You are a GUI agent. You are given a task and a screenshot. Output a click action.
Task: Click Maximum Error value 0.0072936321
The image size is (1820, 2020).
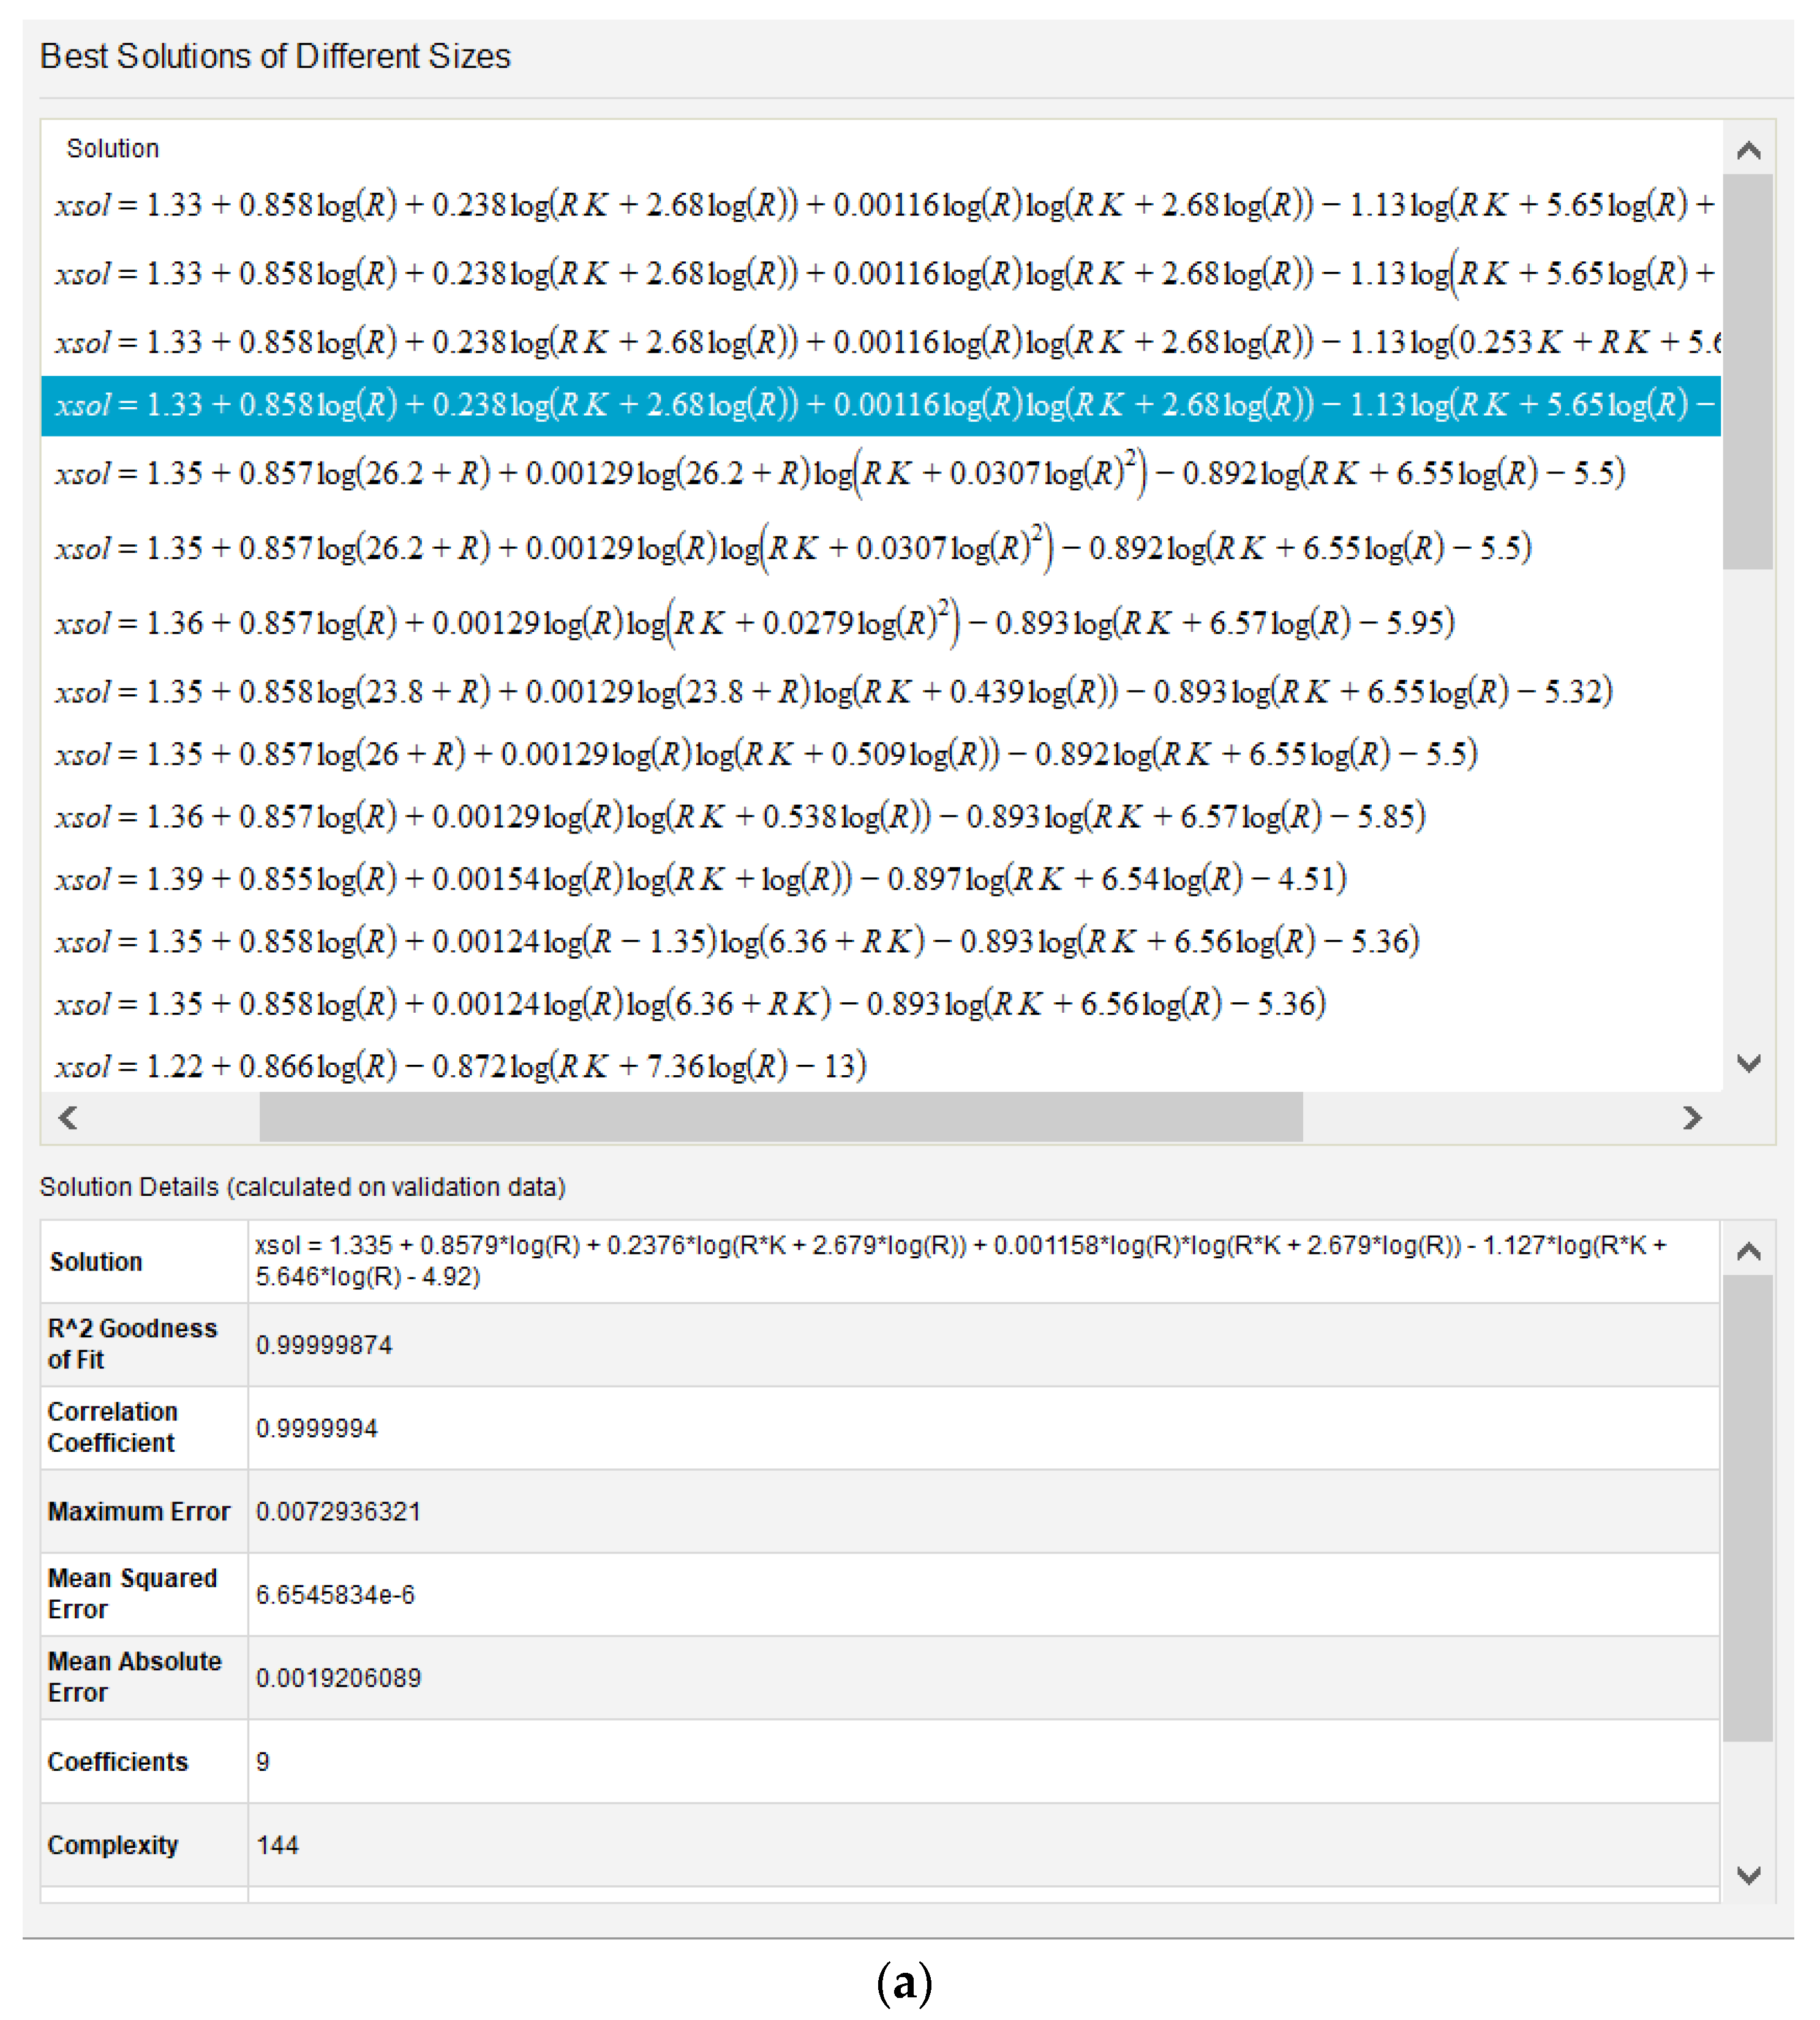[x=338, y=1511]
